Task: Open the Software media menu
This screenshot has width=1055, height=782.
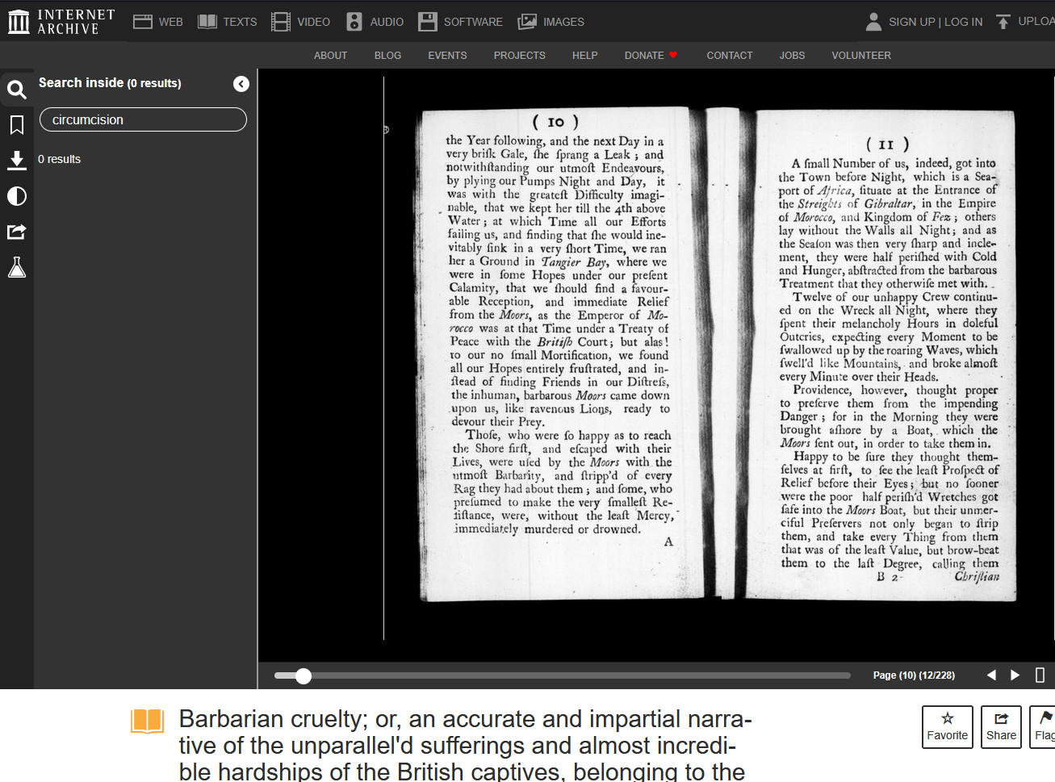Action: pos(460,22)
